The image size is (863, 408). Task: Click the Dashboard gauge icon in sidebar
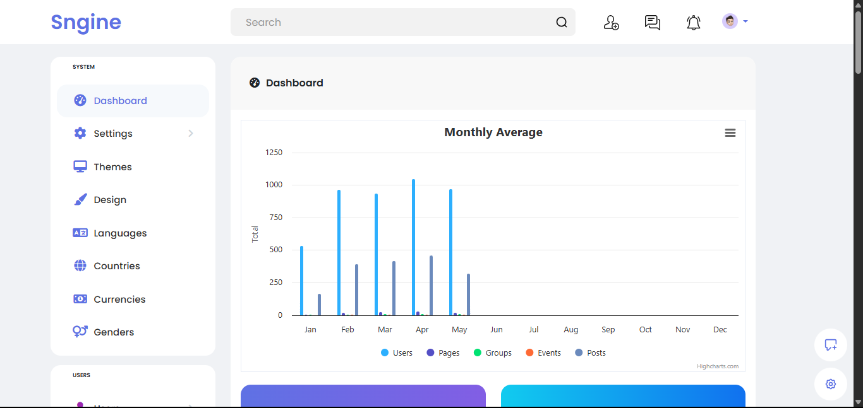[80, 100]
